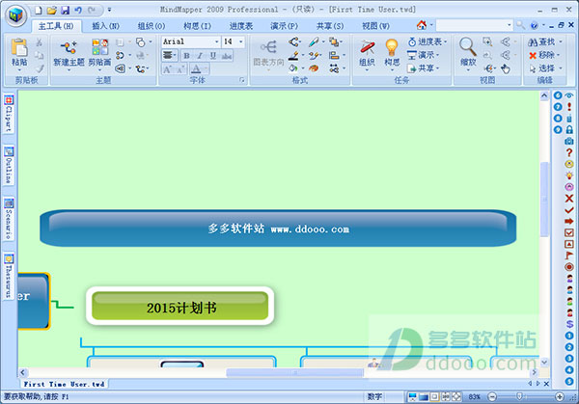Click the red flag sidebar icon
The width and height of the screenshot is (579, 404).
[569, 256]
